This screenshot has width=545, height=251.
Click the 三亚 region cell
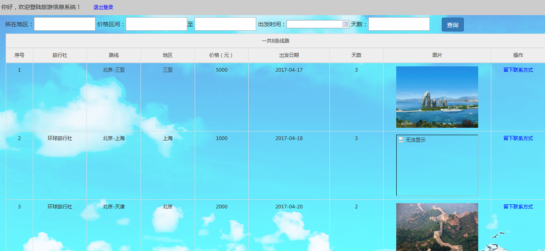point(168,97)
